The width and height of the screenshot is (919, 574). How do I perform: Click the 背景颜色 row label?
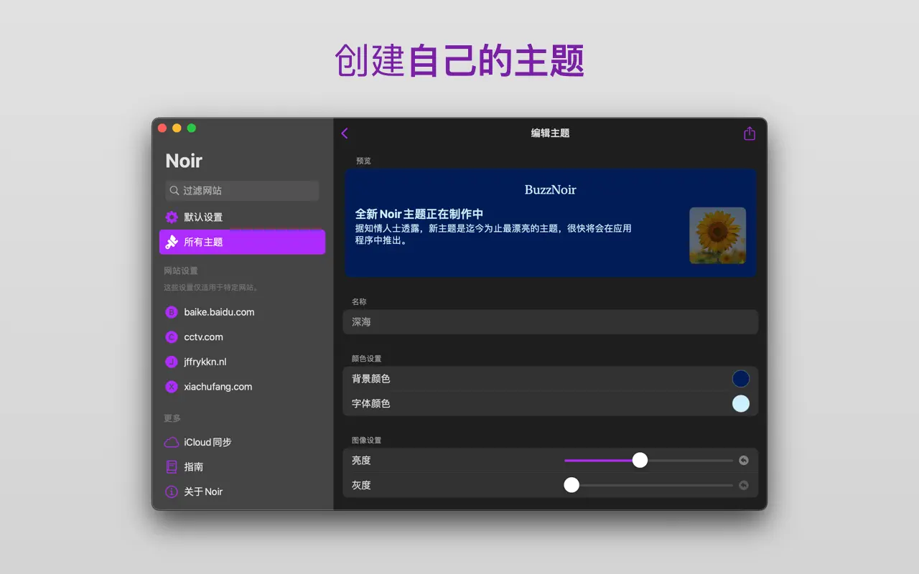point(371,379)
